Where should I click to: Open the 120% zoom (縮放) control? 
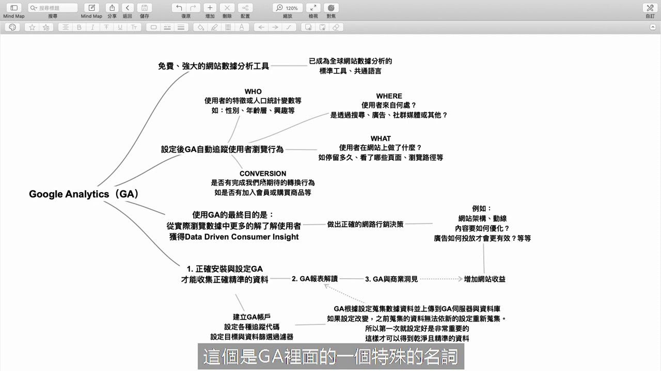288,8
